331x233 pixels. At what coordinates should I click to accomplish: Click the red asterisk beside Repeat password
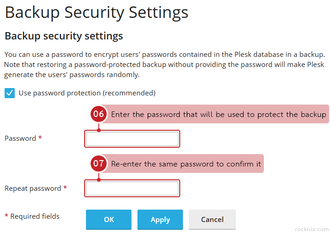pyautogui.click(x=65, y=188)
